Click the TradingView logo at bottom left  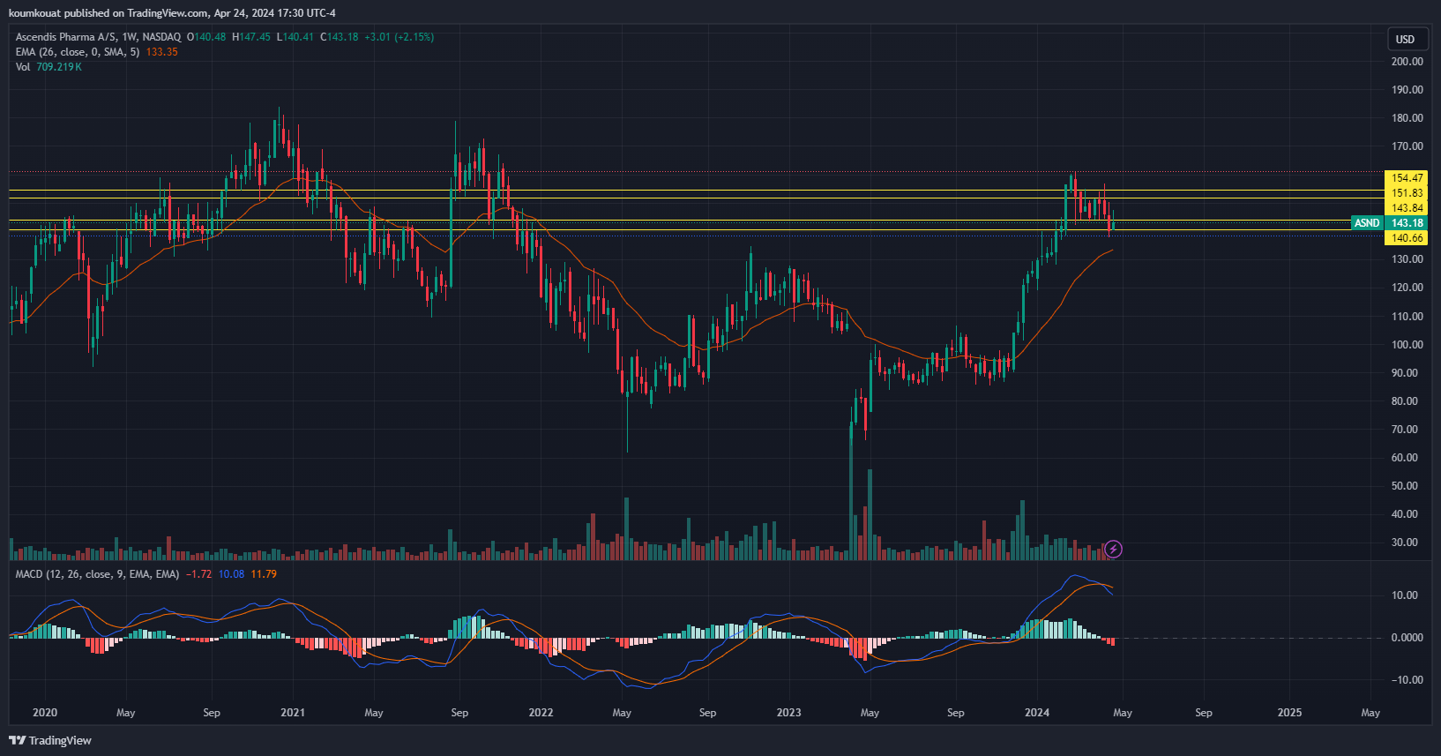50,740
